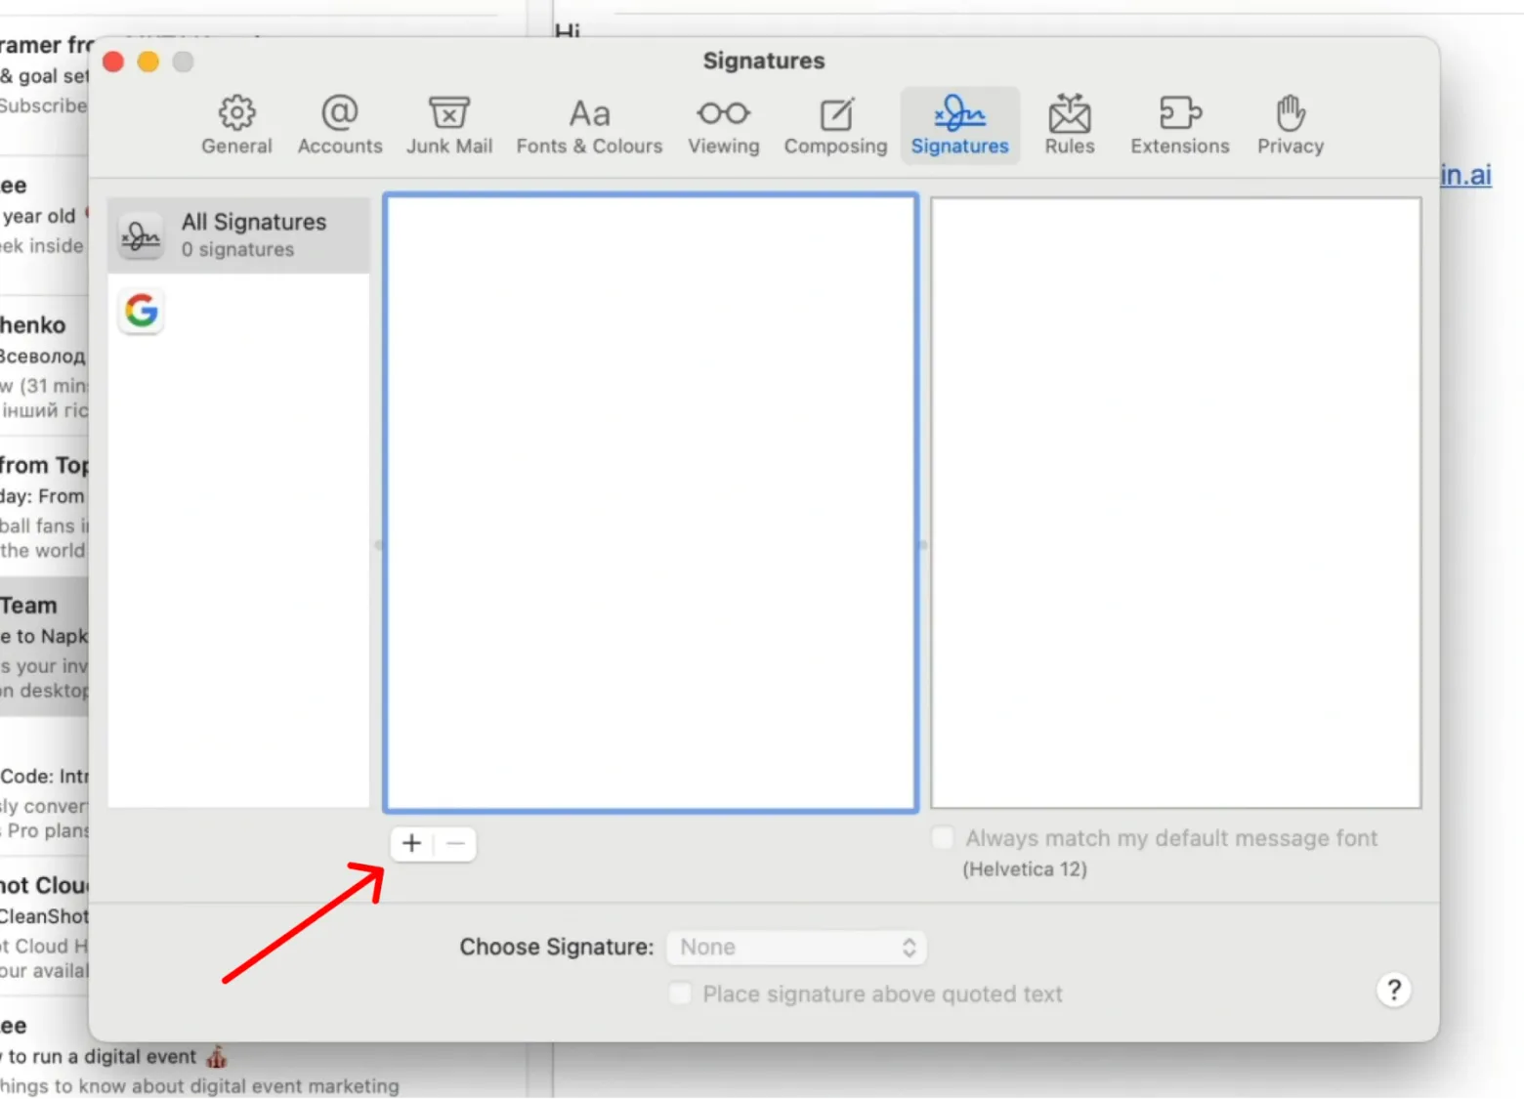Close the Signatures preferences window

113,62
